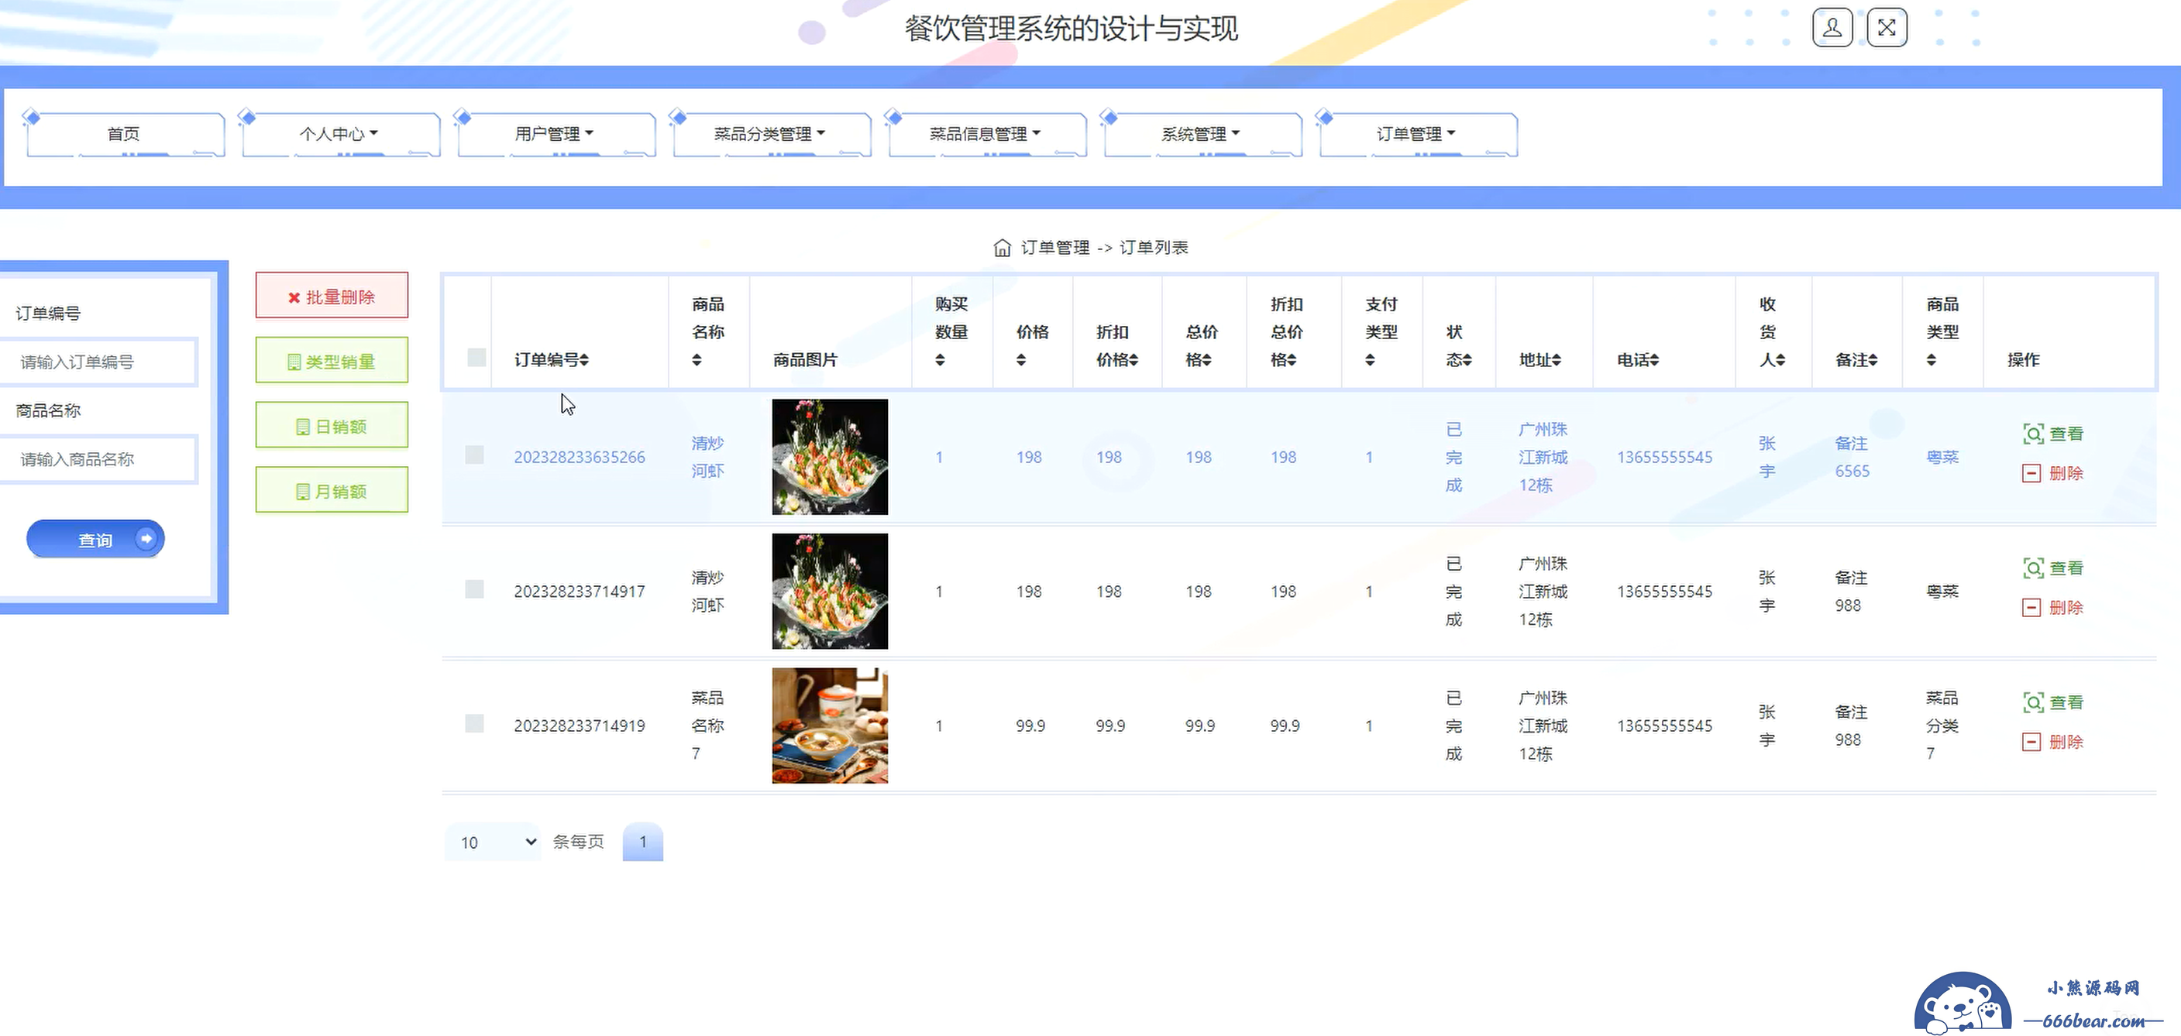Click the 类型销量 button
The image size is (2181, 1036).
pyautogui.click(x=332, y=362)
